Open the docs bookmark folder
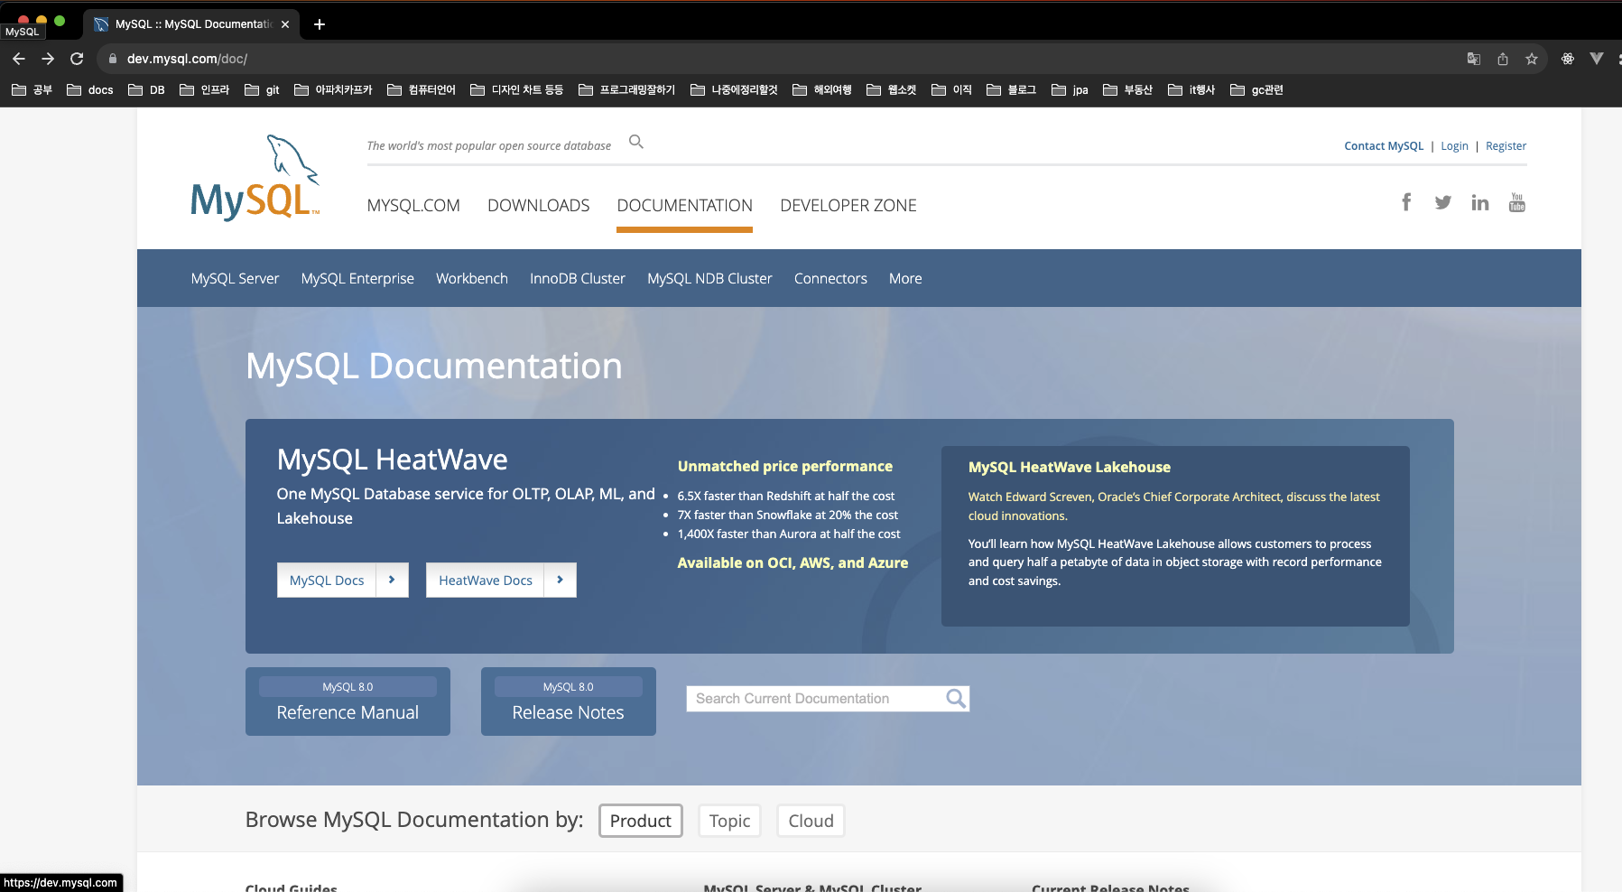 tap(90, 90)
